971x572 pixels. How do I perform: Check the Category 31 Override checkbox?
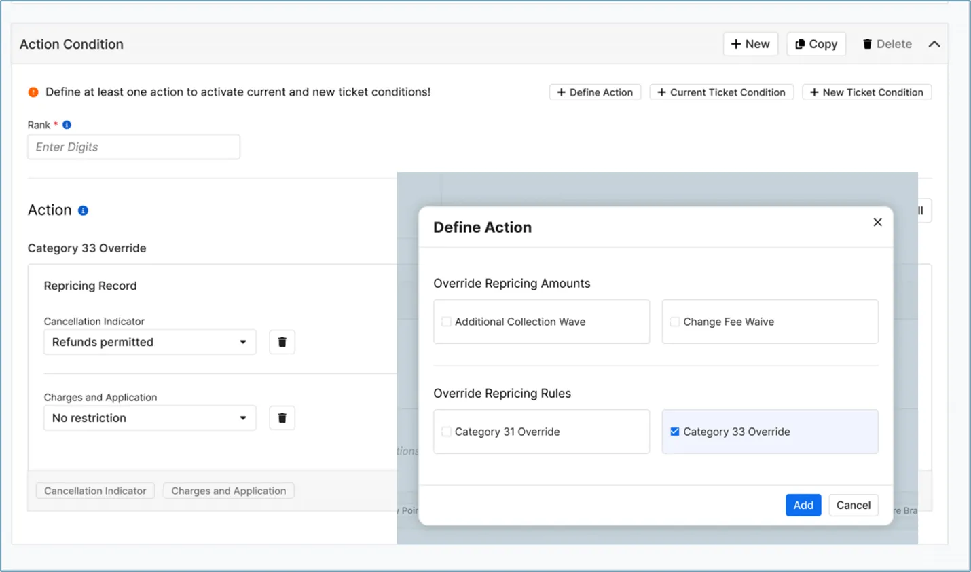coord(446,432)
